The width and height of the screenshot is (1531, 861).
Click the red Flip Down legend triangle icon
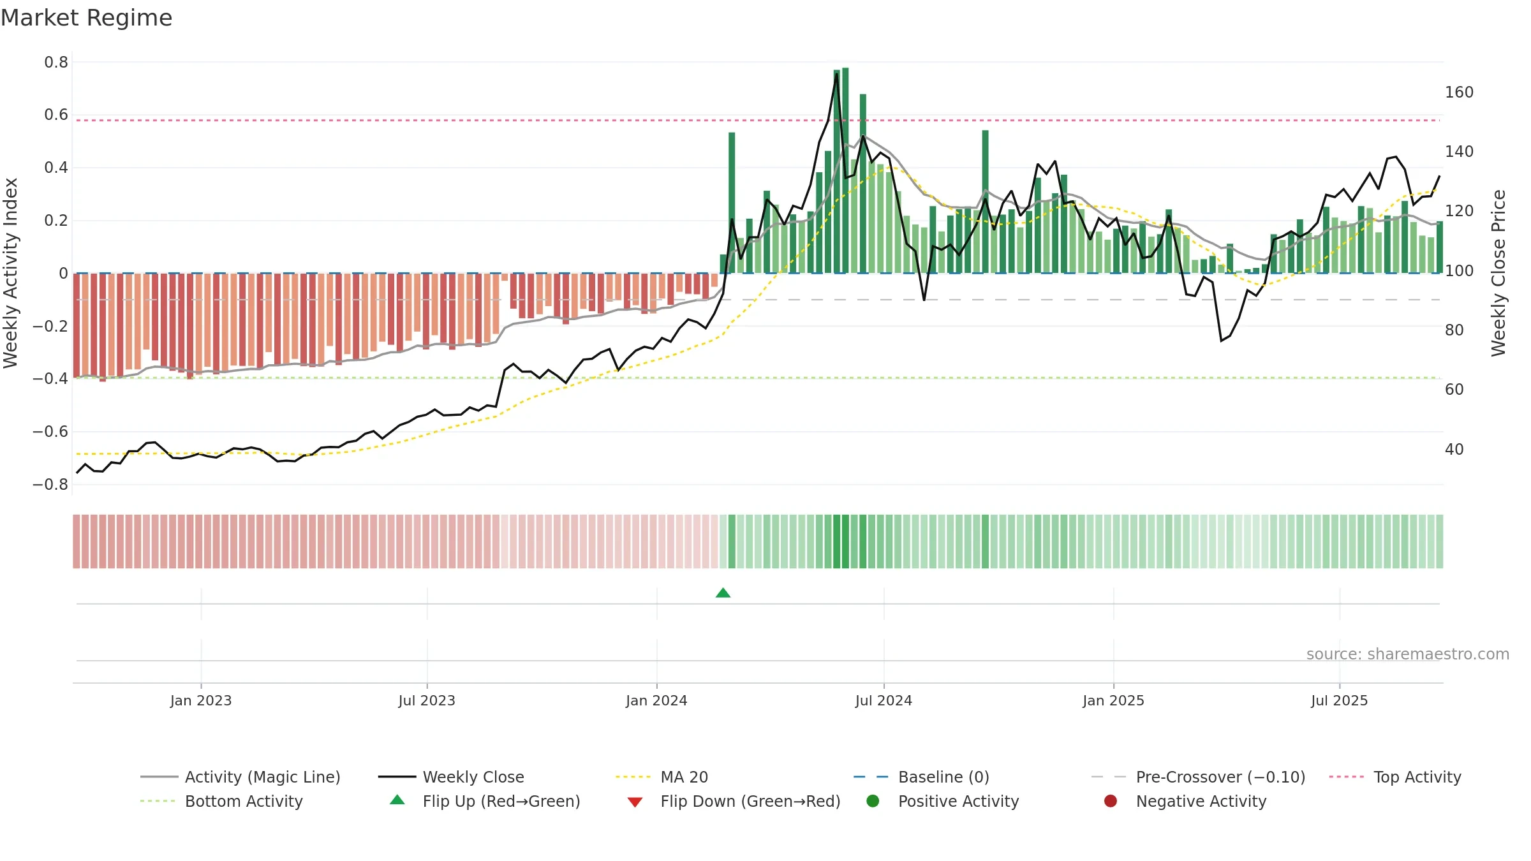click(x=635, y=802)
